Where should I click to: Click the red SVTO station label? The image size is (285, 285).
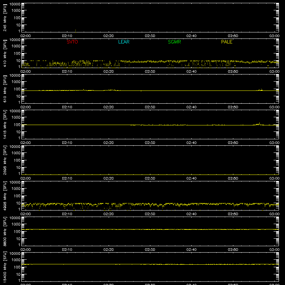tap(72, 42)
